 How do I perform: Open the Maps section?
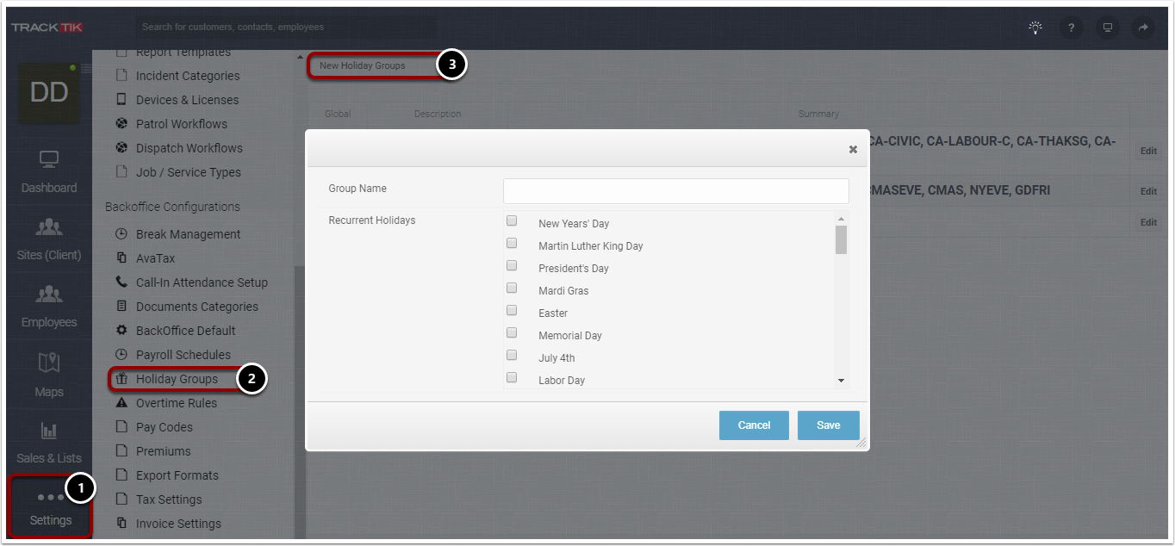coord(49,375)
